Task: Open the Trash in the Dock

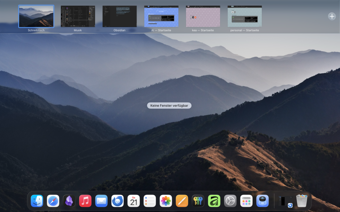Action: click(x=302, y=201)
